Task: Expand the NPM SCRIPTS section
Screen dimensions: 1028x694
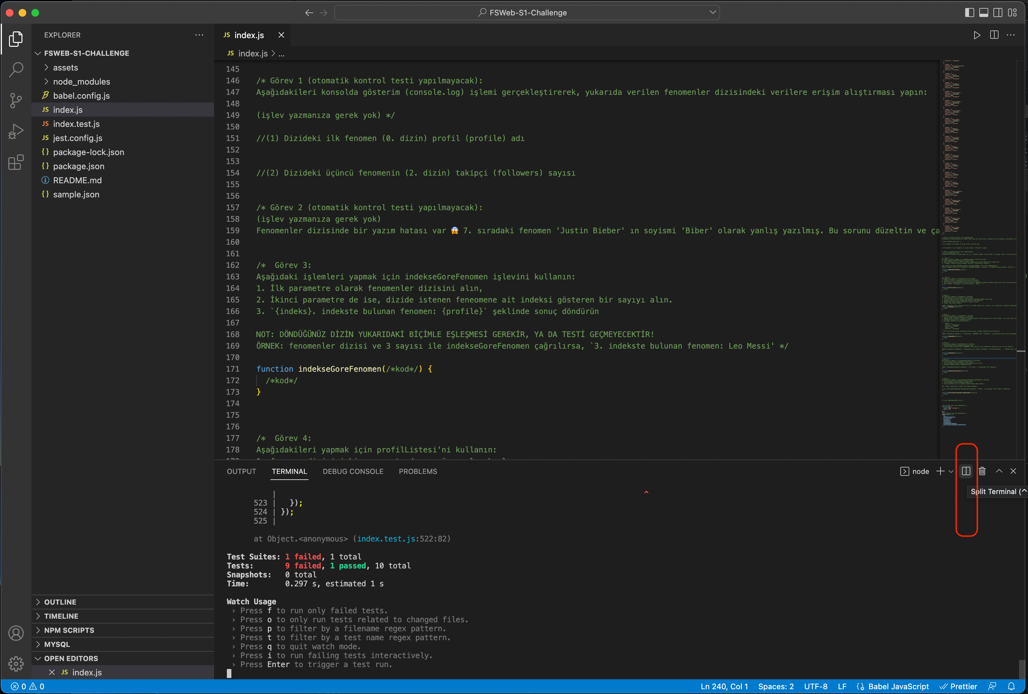Action: [x=69, y=630]
